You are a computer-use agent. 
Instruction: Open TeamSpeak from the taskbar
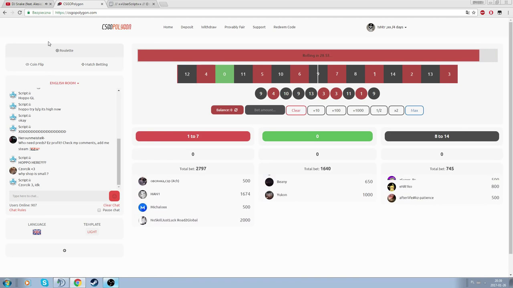tap(61, 283)
